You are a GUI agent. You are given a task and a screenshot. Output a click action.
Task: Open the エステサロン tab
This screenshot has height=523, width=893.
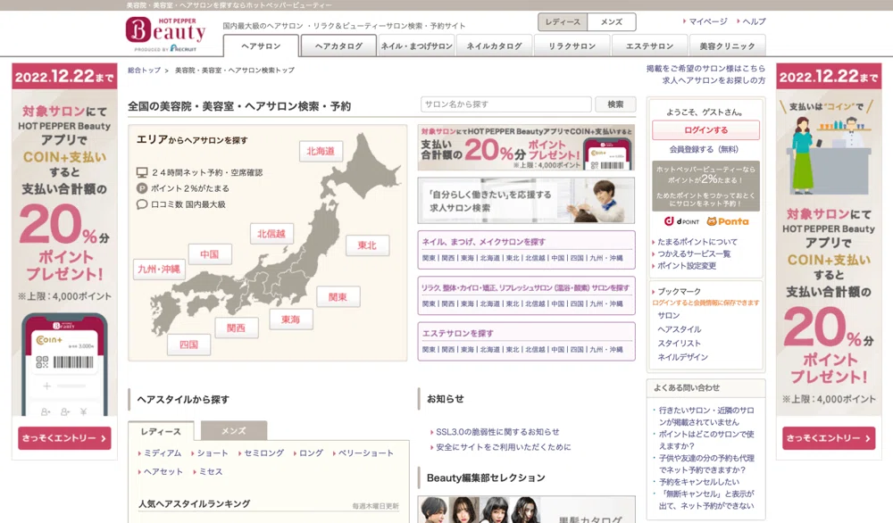point(650,46)
